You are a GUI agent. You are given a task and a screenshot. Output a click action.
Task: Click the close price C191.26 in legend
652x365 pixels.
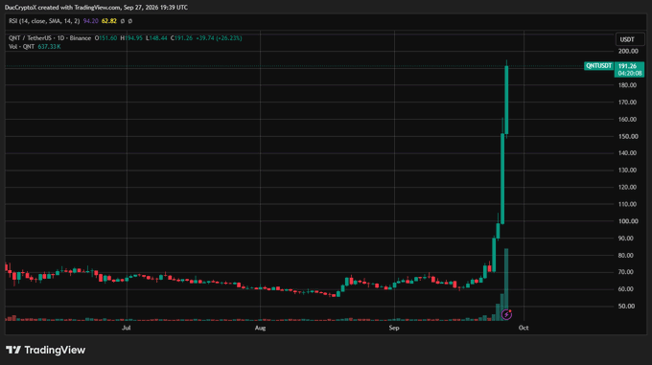point(182,37)
